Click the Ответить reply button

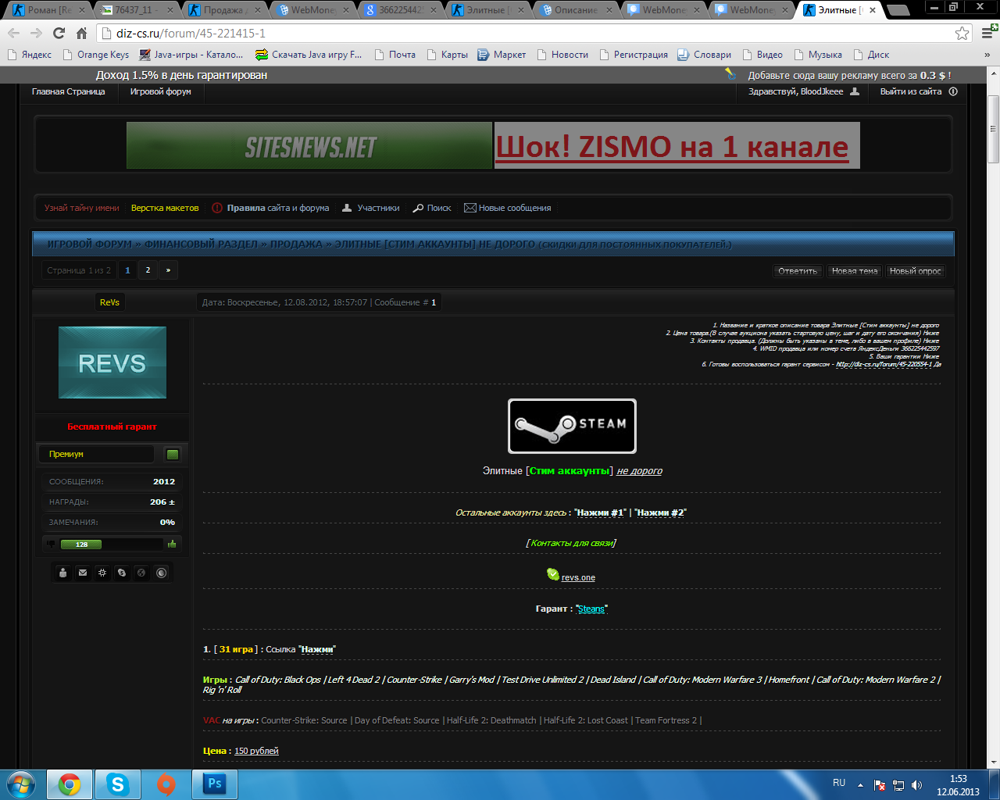point(798,271)
